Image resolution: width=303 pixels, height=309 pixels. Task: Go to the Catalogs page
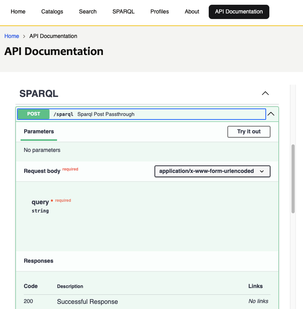click(x=52, y=12)
